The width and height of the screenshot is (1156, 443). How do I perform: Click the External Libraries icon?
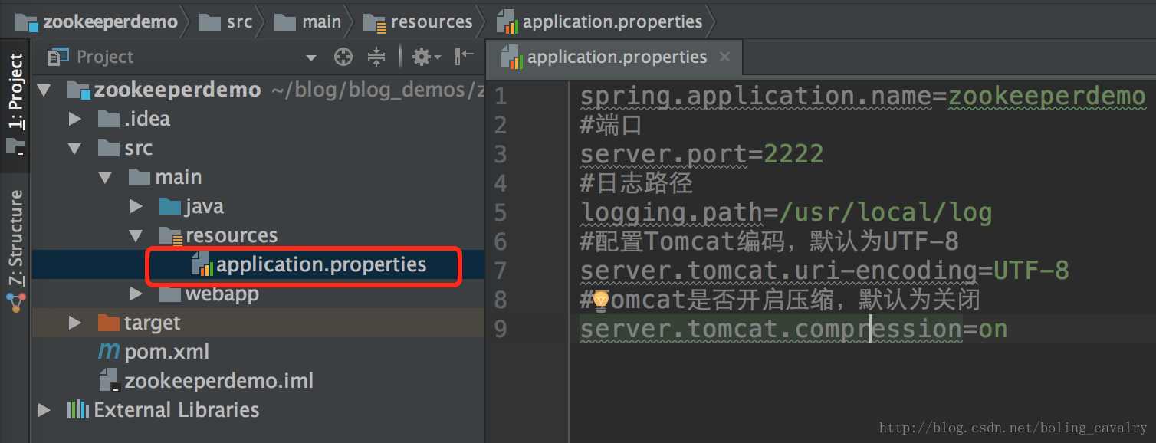point(77,410)
